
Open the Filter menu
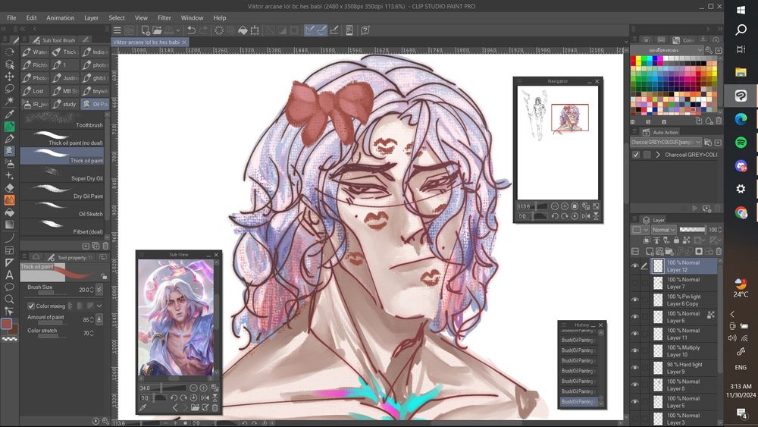(164, 18)
